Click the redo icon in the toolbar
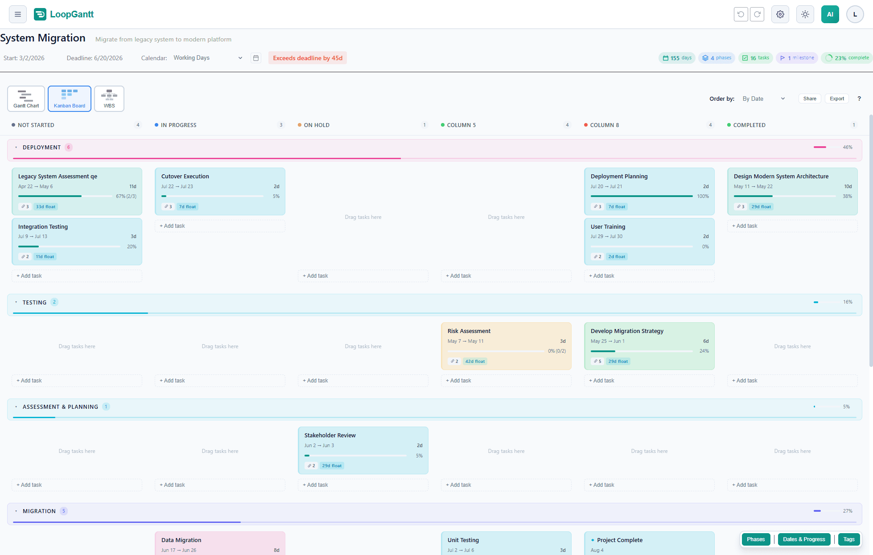 [x=757, y=14]
